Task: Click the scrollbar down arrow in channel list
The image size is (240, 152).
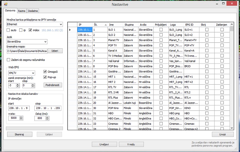Action: [232, 128]
